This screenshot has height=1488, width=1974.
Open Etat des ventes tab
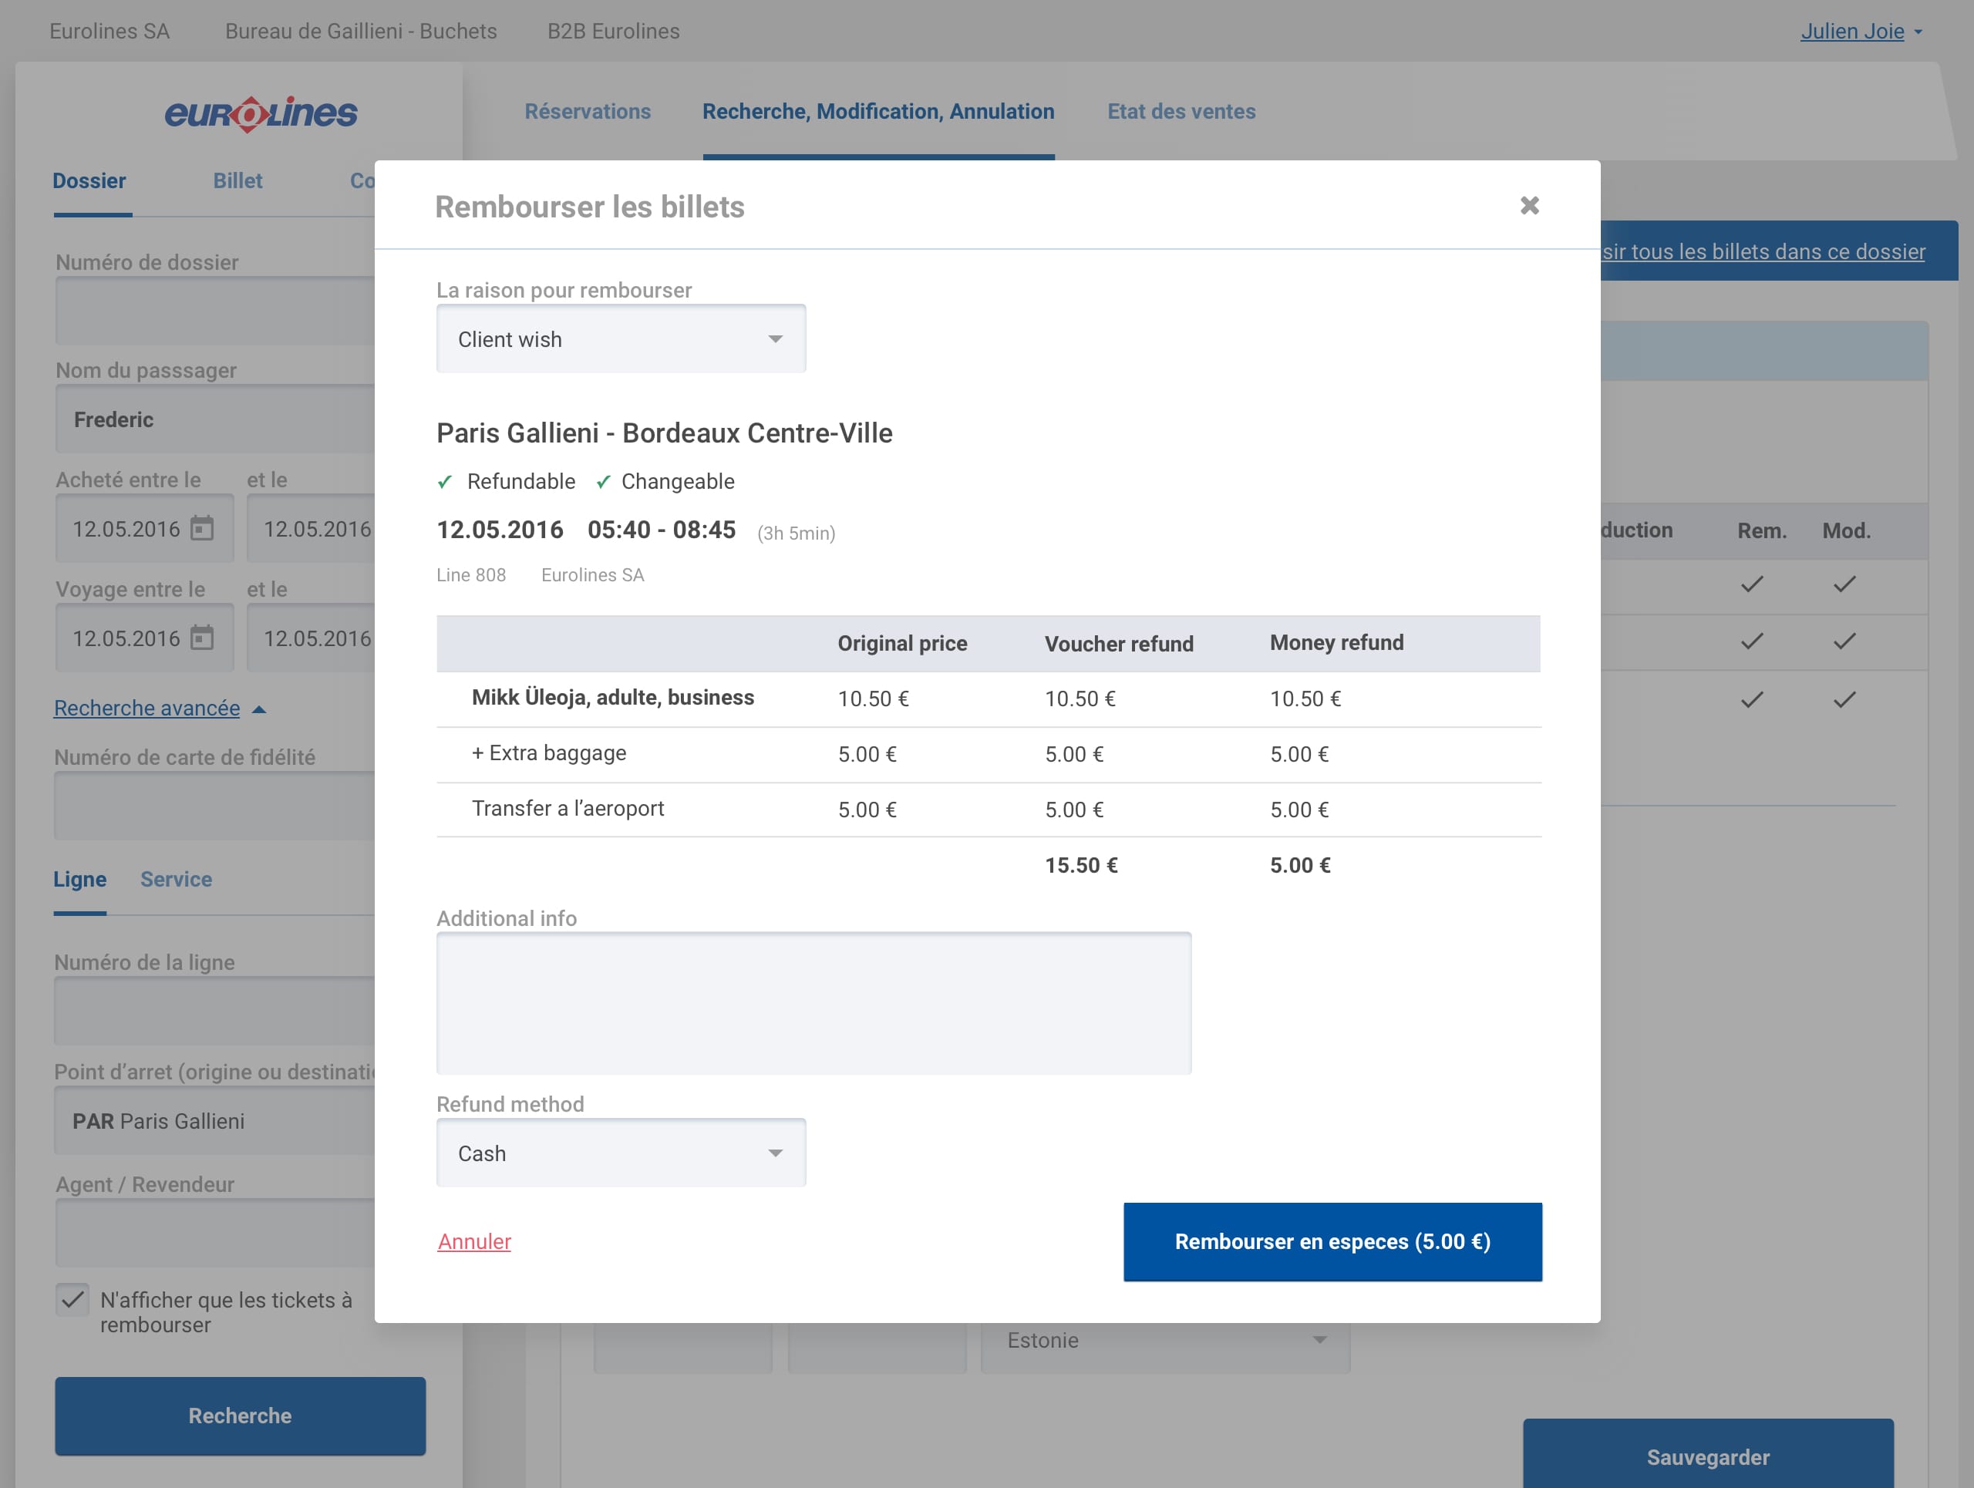[1181, 112]
